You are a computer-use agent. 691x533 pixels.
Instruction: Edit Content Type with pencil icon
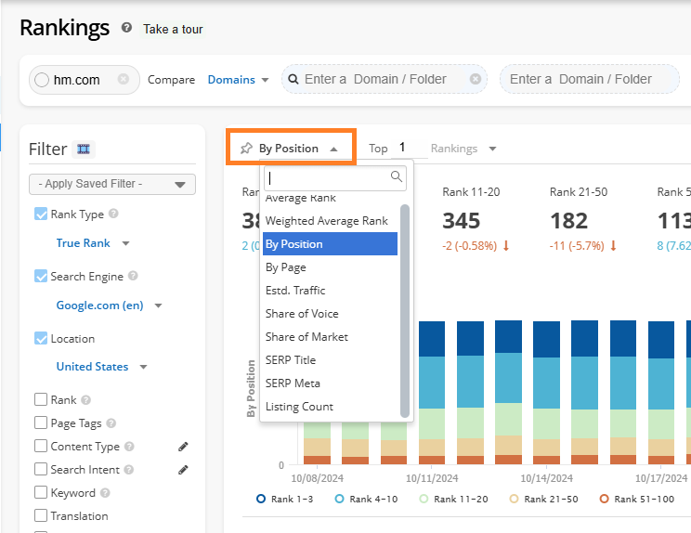click(184, 447)
